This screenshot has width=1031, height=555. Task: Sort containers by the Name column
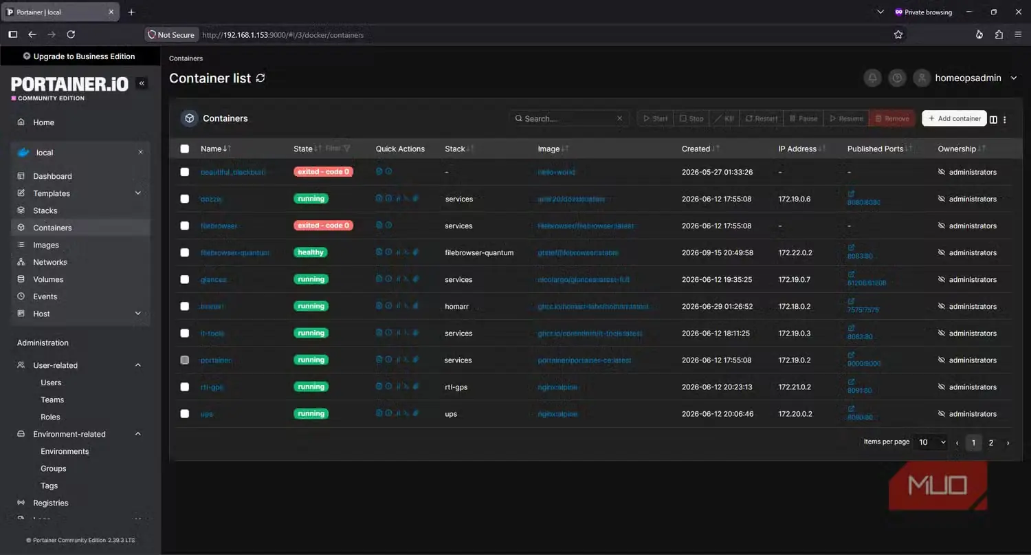(x=215, y=149)
